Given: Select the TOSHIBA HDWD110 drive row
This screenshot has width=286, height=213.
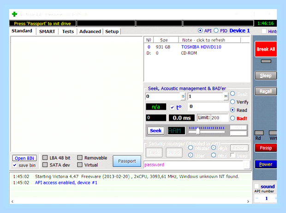Looking at the screenshot, I should point(197,47).
